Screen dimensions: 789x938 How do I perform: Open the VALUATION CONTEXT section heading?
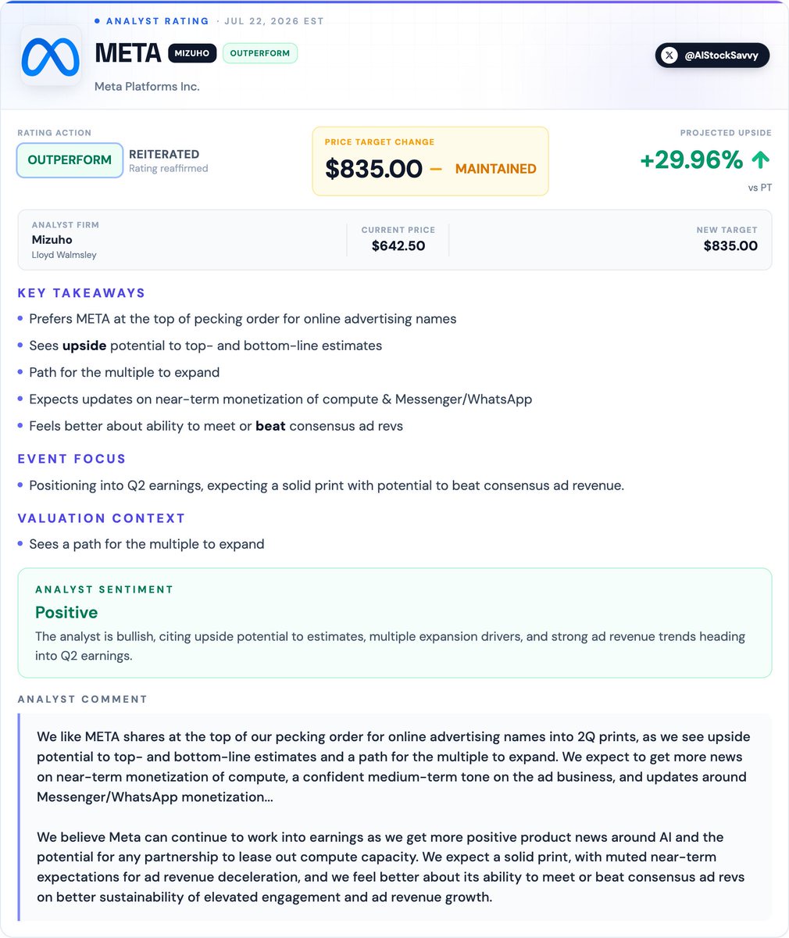point(102,518)
